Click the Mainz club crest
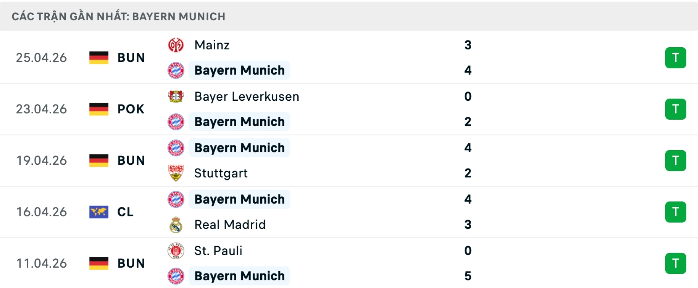This screenshot has width=698, height=288. [x=176, y=45]
